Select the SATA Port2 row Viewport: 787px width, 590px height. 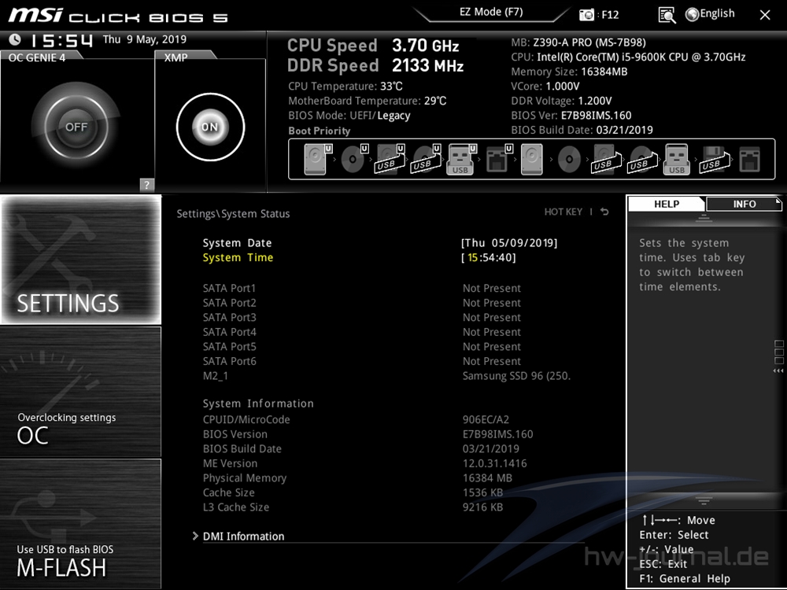tap(361, 303)
